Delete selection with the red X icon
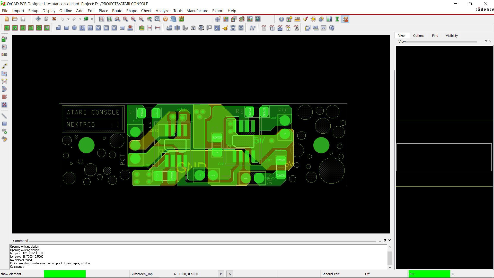Viewport: 494px width, 278px height. pos(54,19)
